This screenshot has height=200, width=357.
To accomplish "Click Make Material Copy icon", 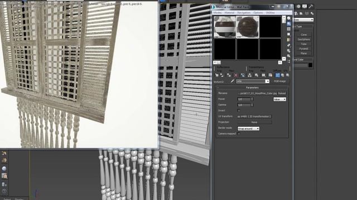I will (x=243, y=75).
